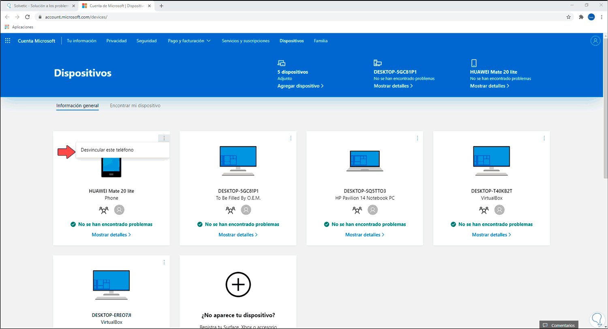The width and height of the screenshot is (608, 329).
Task: Select Desvincular este teléfono menu option
Action: click(122, 150)
